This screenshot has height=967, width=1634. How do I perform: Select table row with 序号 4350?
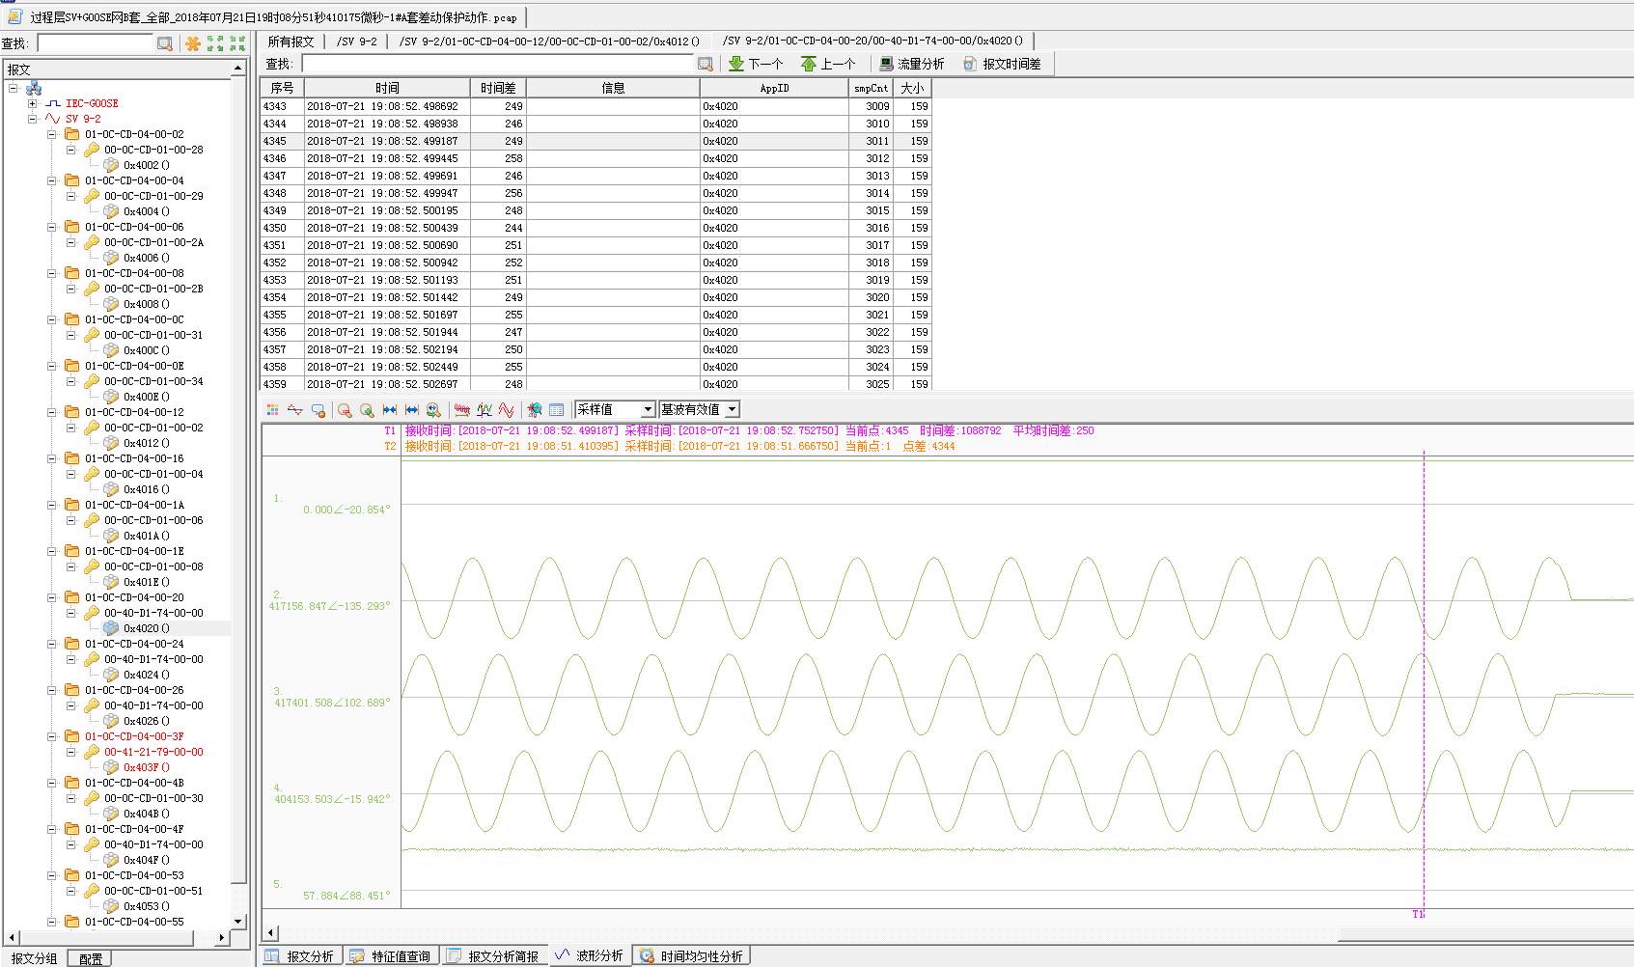(x=595, y=228)
